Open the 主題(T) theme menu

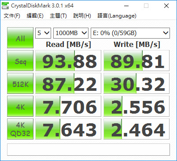coord(58,16)
